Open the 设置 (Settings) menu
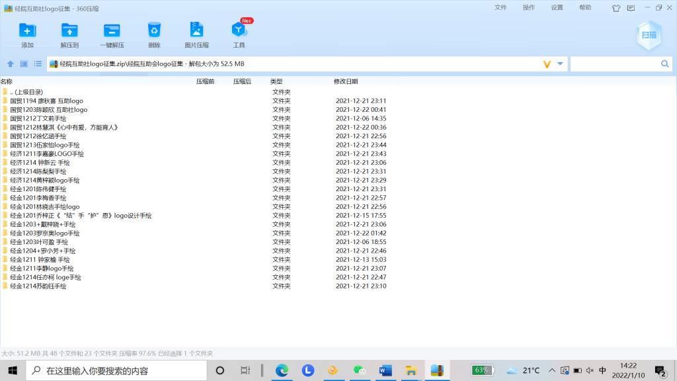The height and width of the screenshot is (381, 677). point(557,8)
